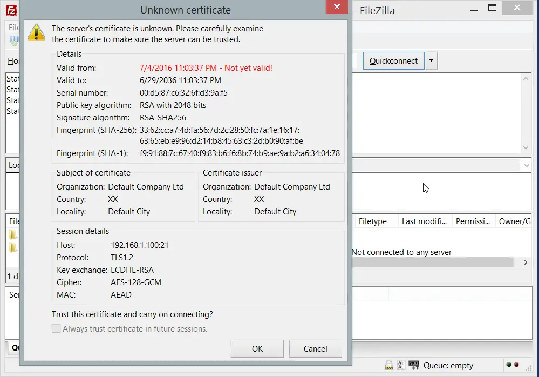Close the Unknown certificate dialog with X
The image size is (539, 377).
[337, 7]
